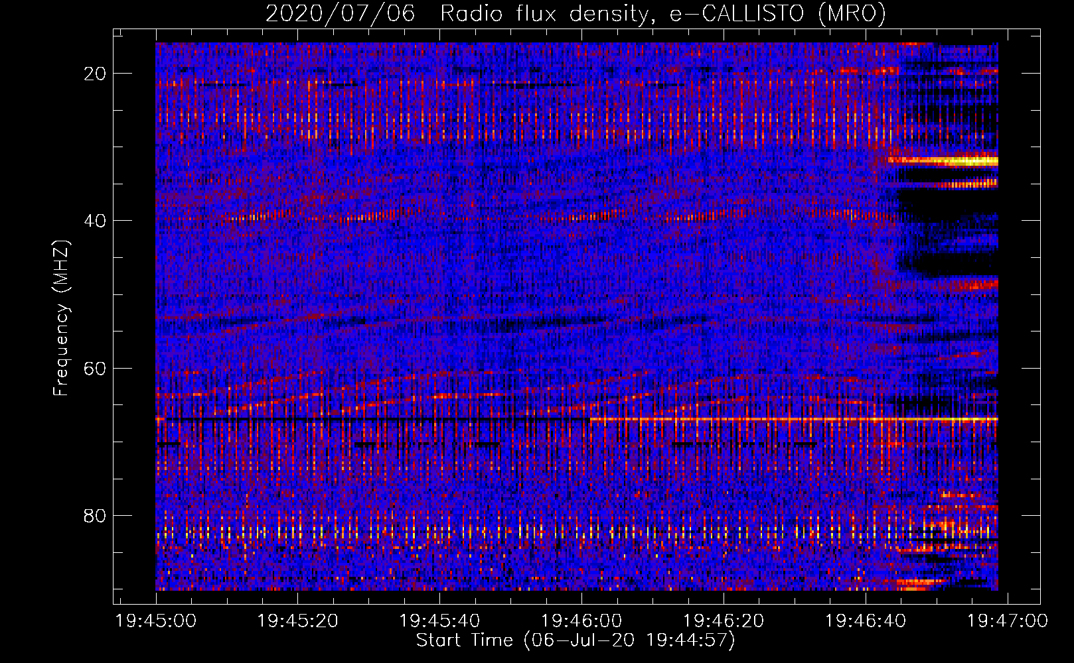Image resolution: width=1074 pixels, height=663 pixels.
Task: Click the time tick label 19:45:00
Action: (x=156, y=621)
